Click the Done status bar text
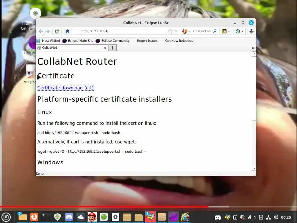Image resolution: width=297 pixels, height=223 pixels. (x=40, y=174)
